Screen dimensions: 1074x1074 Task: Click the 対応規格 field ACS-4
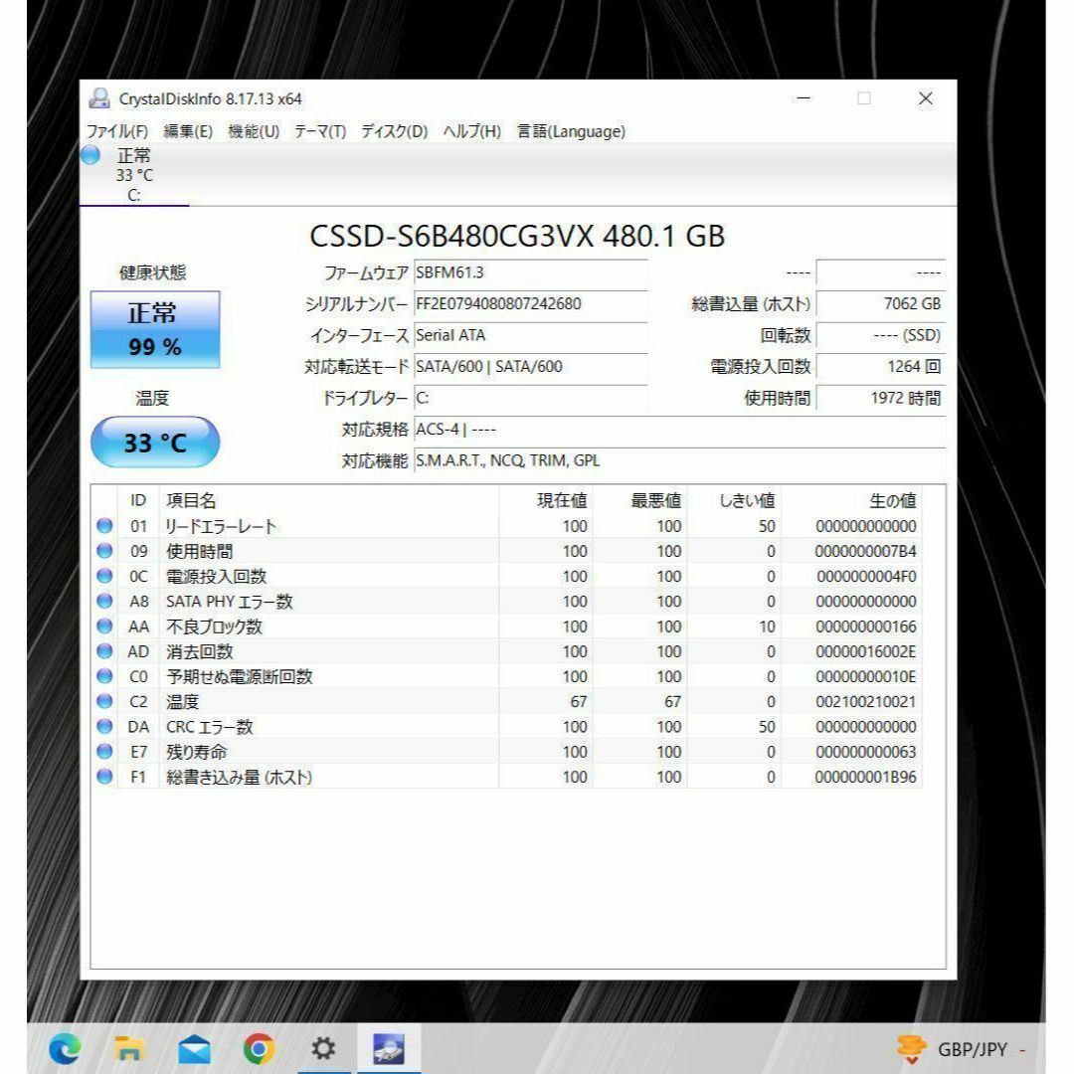pos(679,430)
